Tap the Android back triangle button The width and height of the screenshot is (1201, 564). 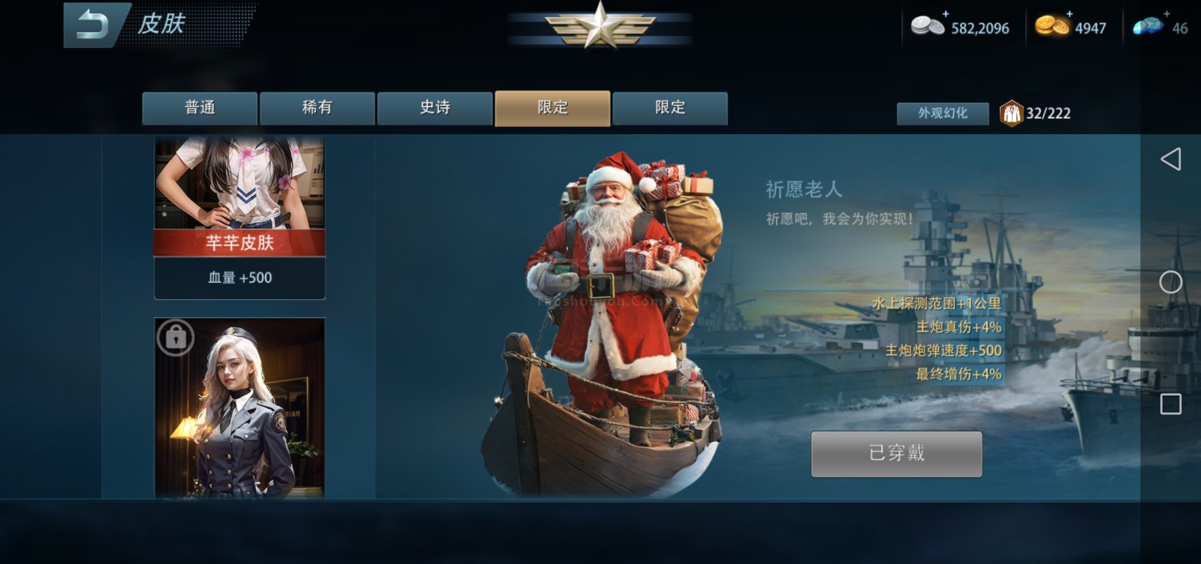coord(1170,159)
